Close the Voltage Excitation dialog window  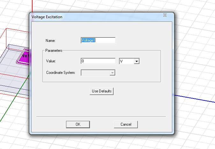pos(165,15)
